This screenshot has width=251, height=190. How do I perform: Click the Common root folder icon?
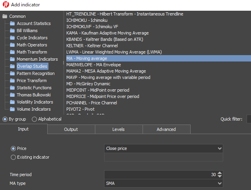[5, 16]
